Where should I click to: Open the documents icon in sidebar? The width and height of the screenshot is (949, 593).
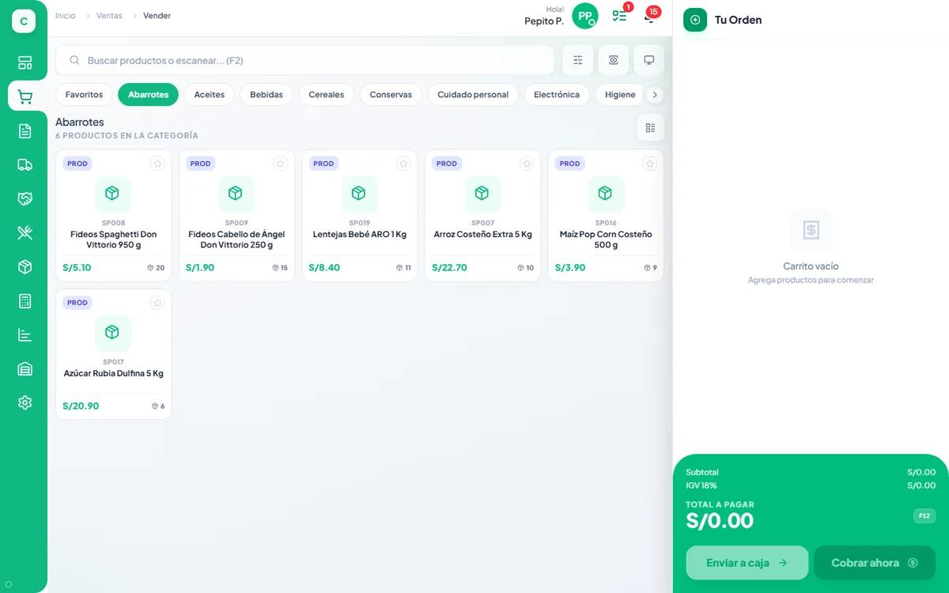pyautogui.click(x=25, y=131)
